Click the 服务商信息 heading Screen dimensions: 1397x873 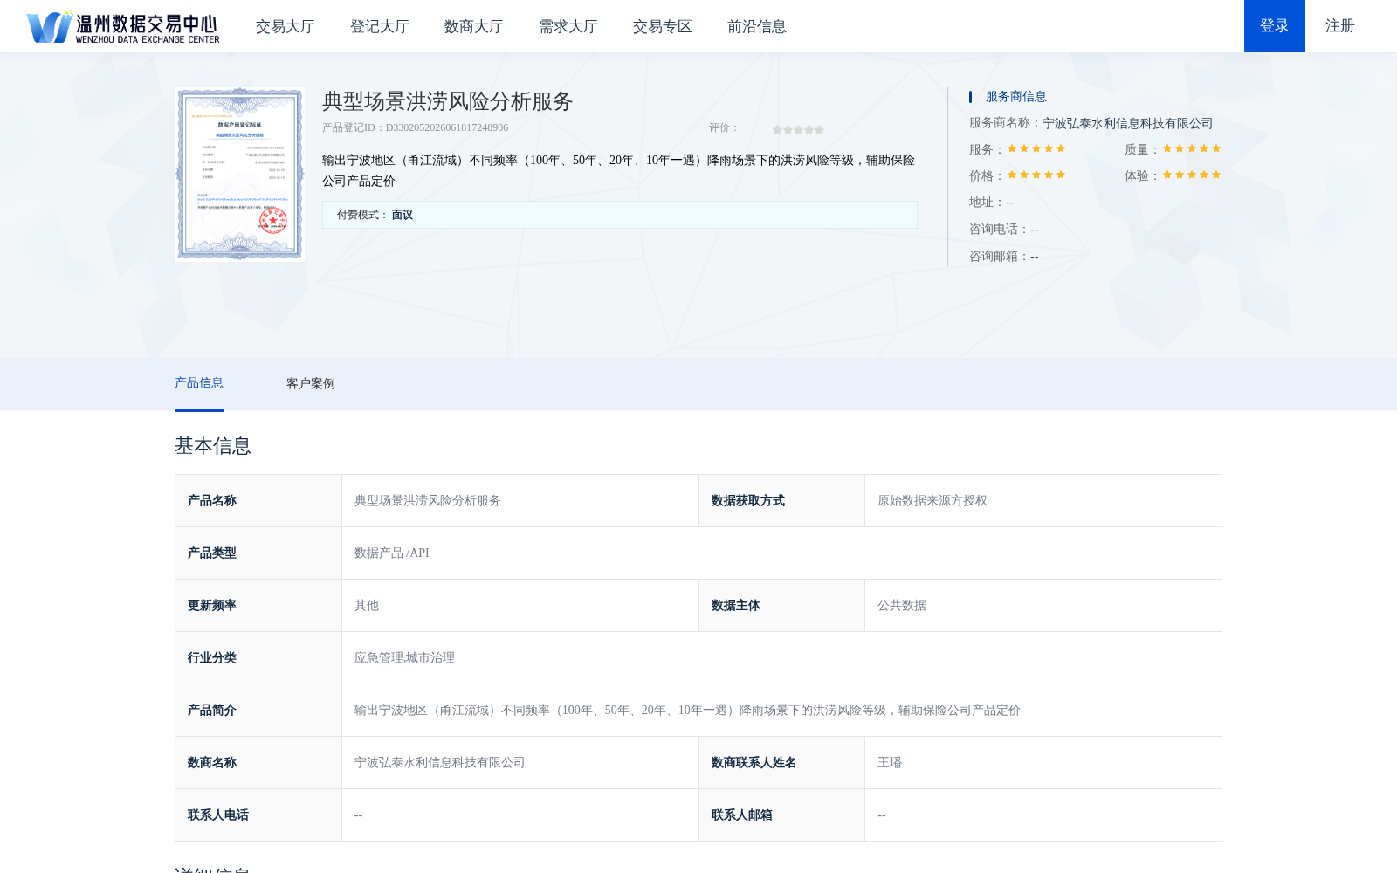(x=1016, y=97)
